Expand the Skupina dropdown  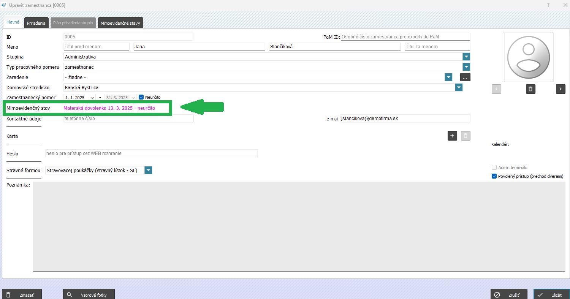tap(466, 57)
